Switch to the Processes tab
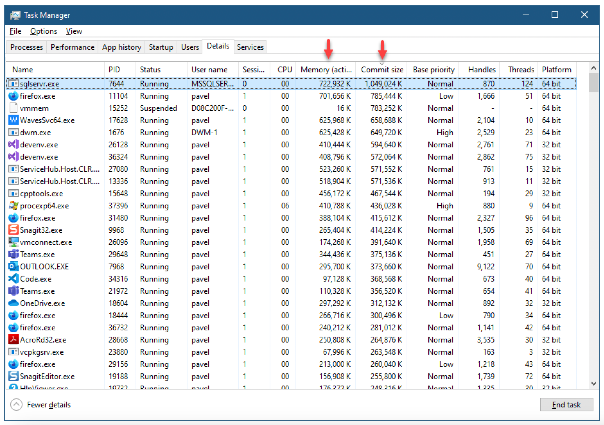Image resolution: width=604 pixels, height=425 pixels. click(27, 47)
